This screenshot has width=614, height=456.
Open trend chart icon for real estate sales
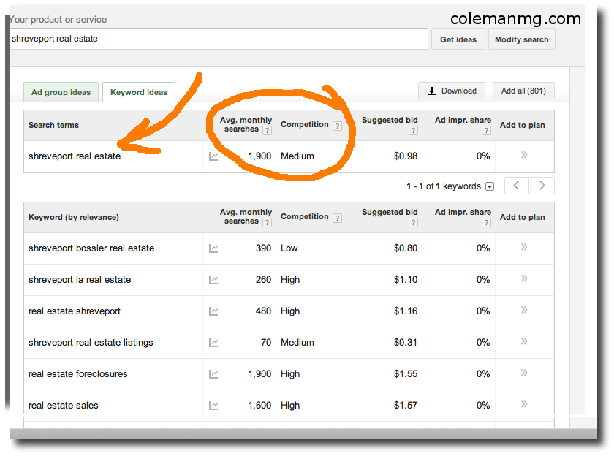coord(213,406)
